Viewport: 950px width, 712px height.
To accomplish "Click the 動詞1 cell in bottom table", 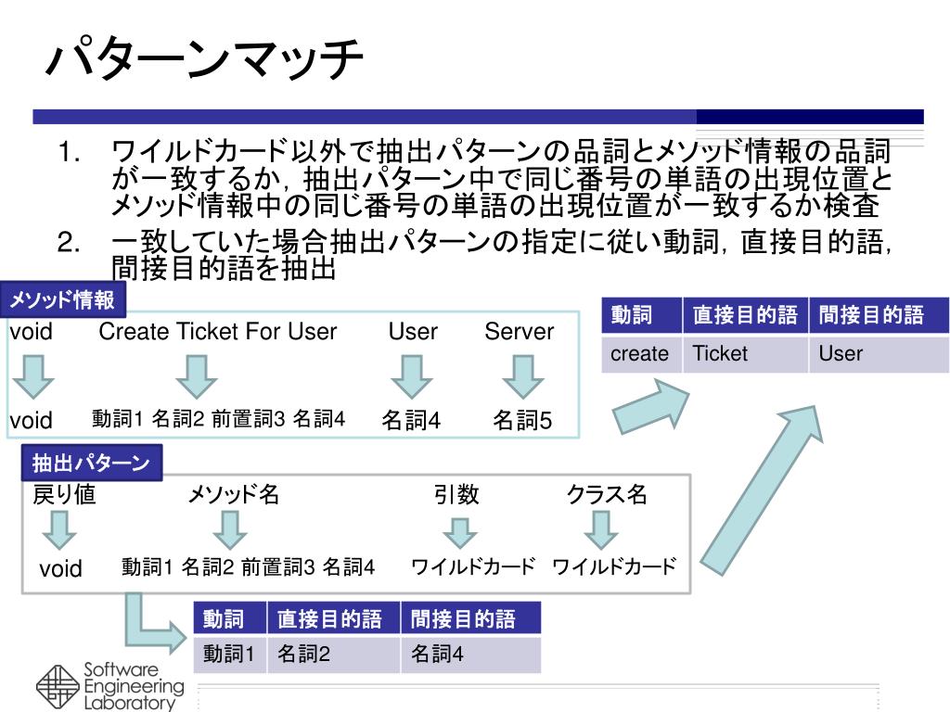I will (230, 654).
